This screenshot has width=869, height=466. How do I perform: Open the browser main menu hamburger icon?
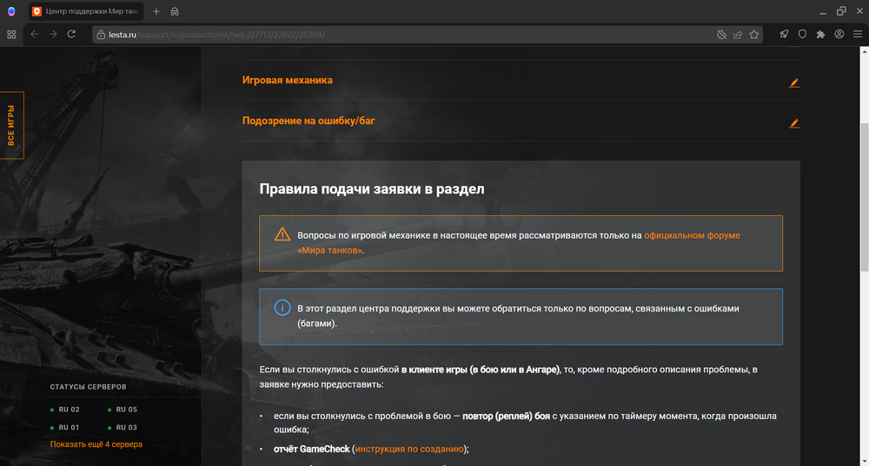point(858,35)
